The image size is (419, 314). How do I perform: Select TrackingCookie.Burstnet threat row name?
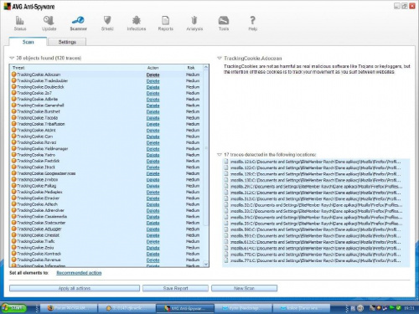(39, 111)
